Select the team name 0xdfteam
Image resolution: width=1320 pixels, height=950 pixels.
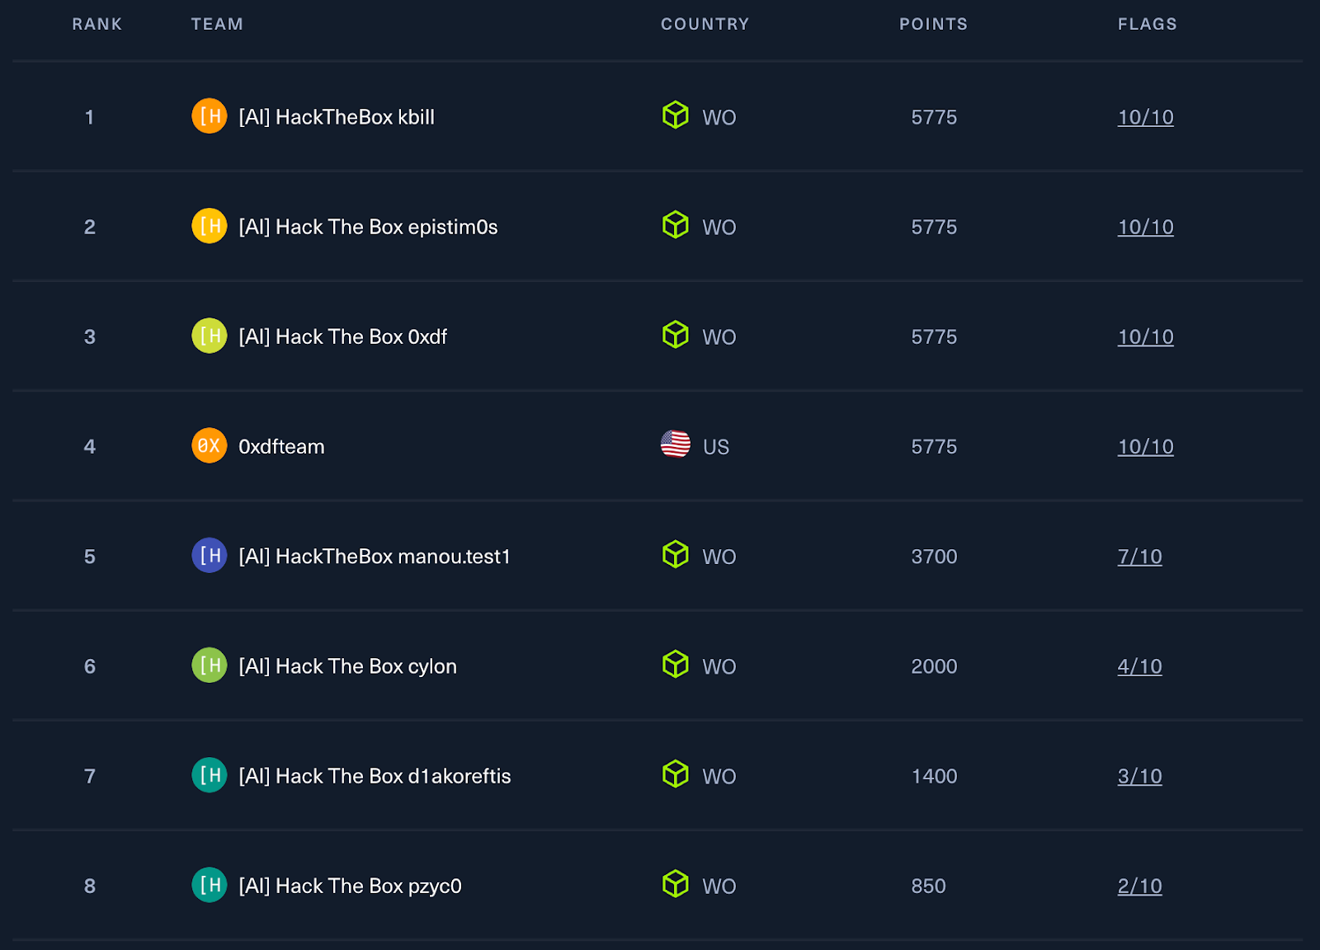point(281,447)
